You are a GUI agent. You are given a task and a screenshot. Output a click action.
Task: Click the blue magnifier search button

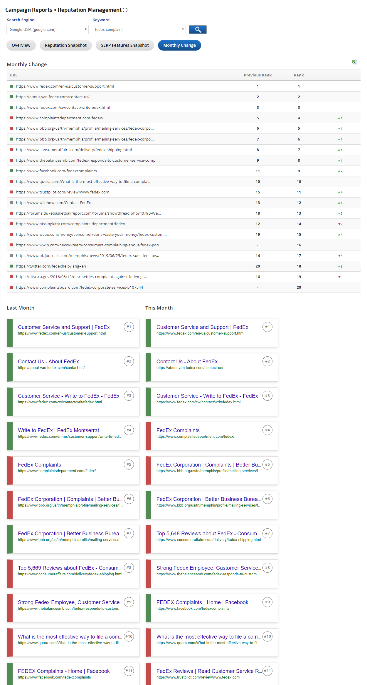pos(198,30)
